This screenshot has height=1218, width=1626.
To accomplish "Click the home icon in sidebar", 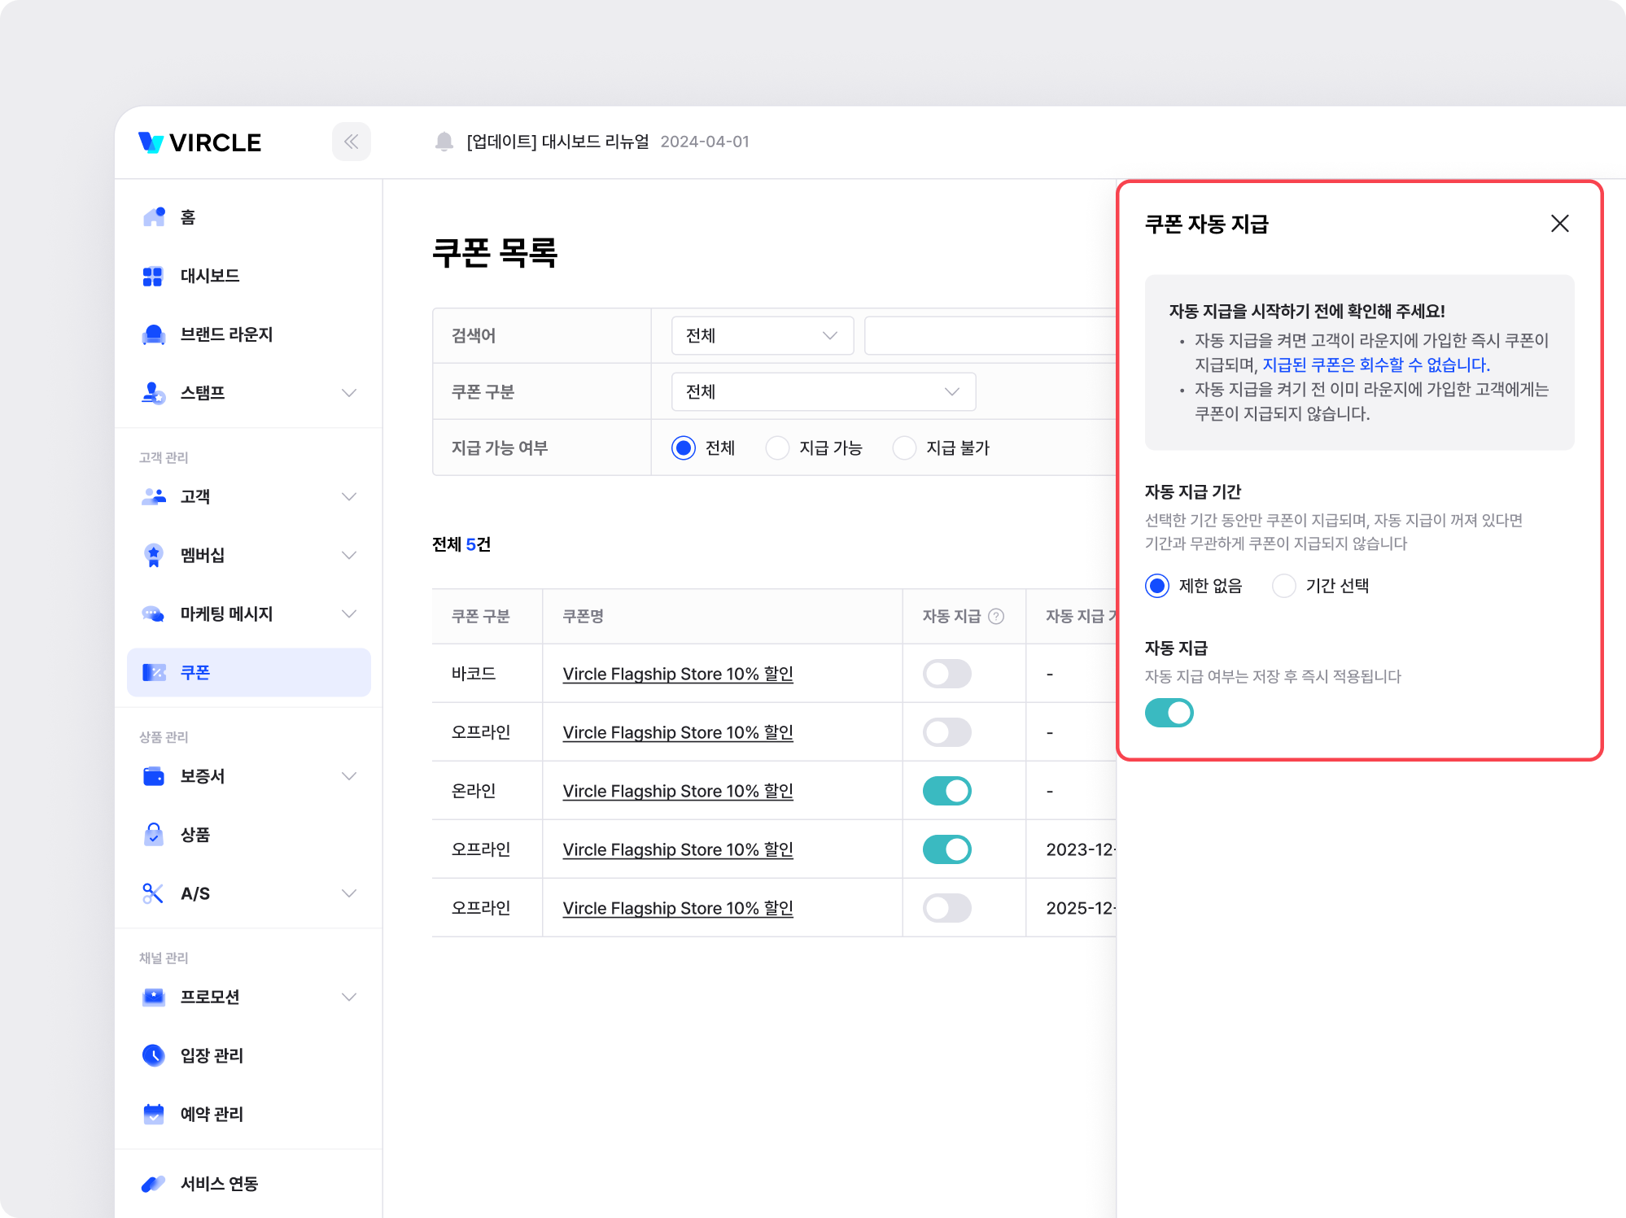I will point(154,216).
